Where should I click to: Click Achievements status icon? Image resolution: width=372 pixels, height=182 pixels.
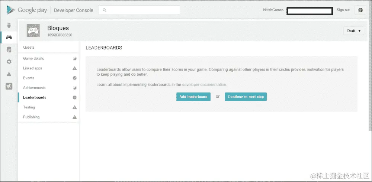74,88
